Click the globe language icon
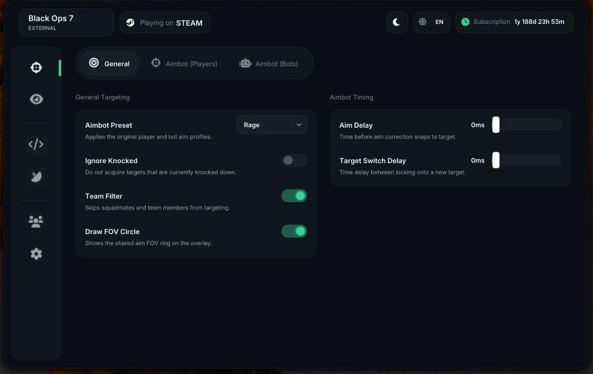 (423, 21)
